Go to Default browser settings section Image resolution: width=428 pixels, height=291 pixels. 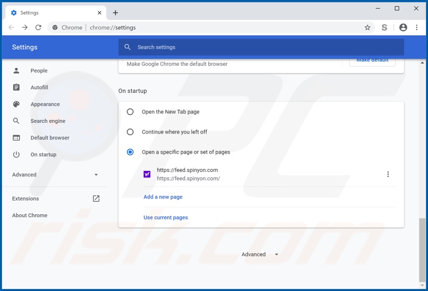point(50,137)
